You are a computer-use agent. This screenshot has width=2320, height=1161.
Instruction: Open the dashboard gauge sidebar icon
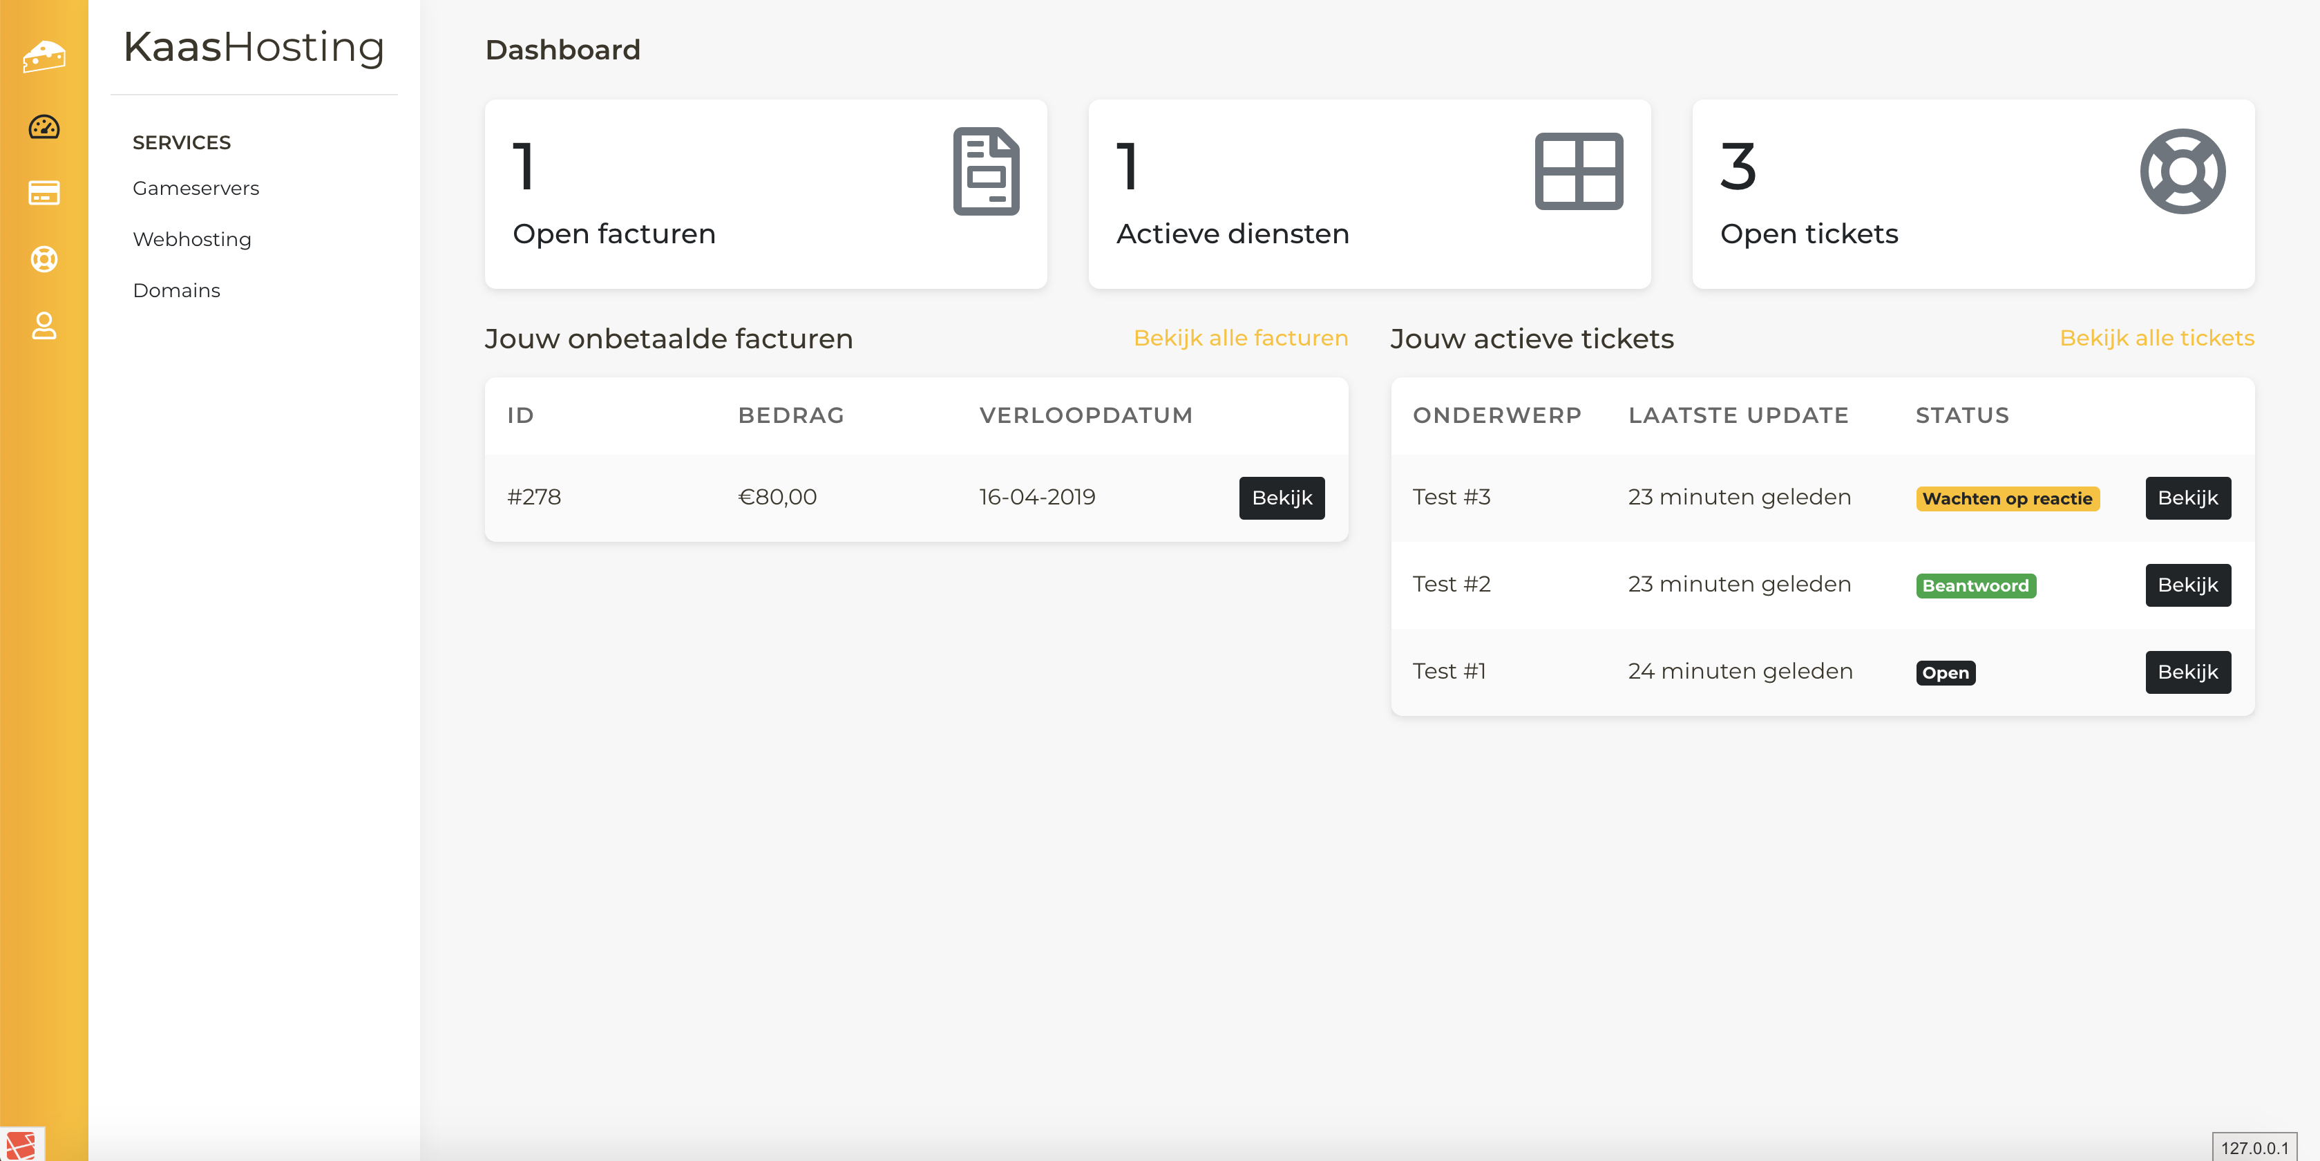point(44,127)
